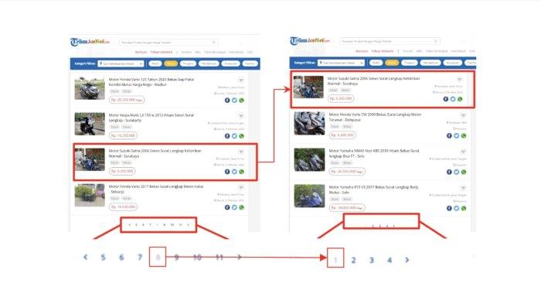Select Handphone category in left screenshot

click(x=209, y=63)
